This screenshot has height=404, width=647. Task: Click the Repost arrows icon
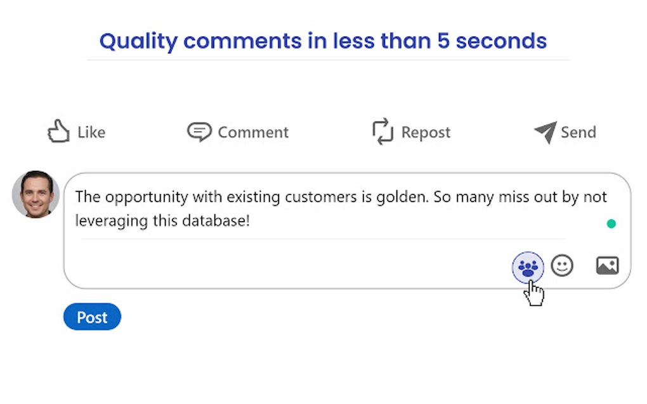coord(382,132)
